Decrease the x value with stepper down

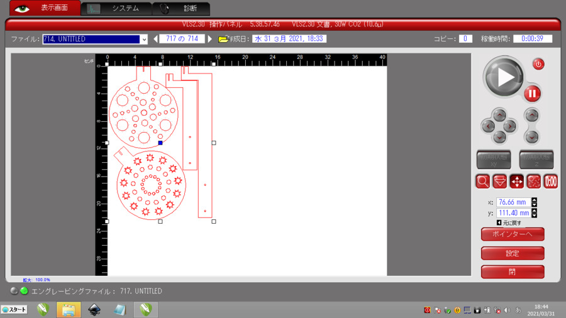(534, 204)
